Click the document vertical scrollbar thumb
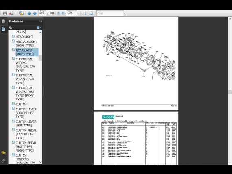Image resolution: width=232 pixels, height=174 pixels. pos(230,92)
